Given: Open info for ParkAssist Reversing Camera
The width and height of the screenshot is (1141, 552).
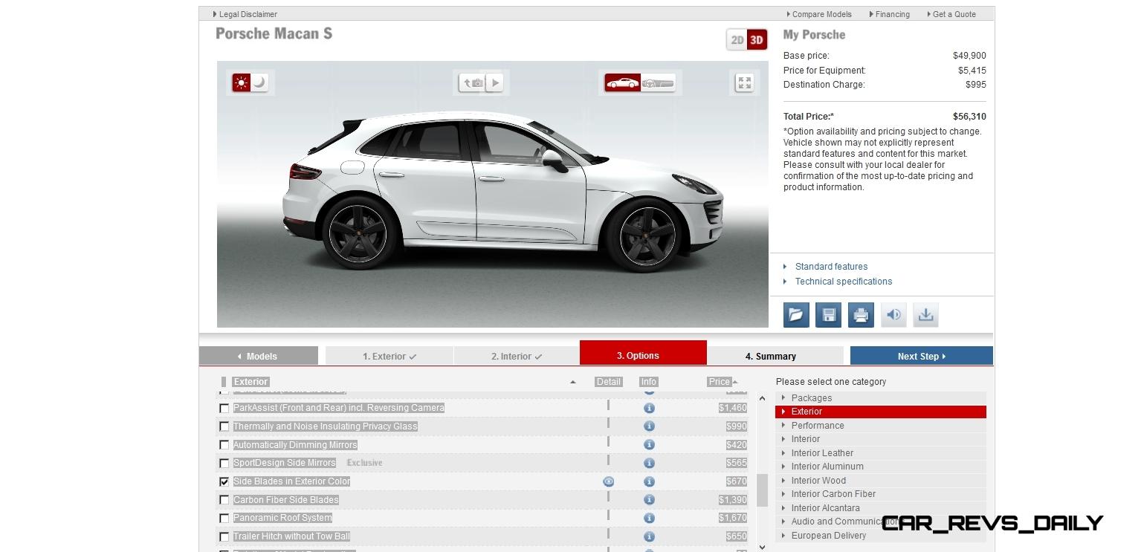Looking at the screenshot, I should pos(649,408).
